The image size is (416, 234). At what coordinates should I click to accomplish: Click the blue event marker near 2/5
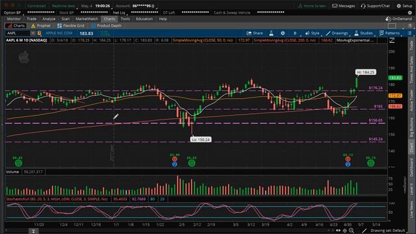175,164
